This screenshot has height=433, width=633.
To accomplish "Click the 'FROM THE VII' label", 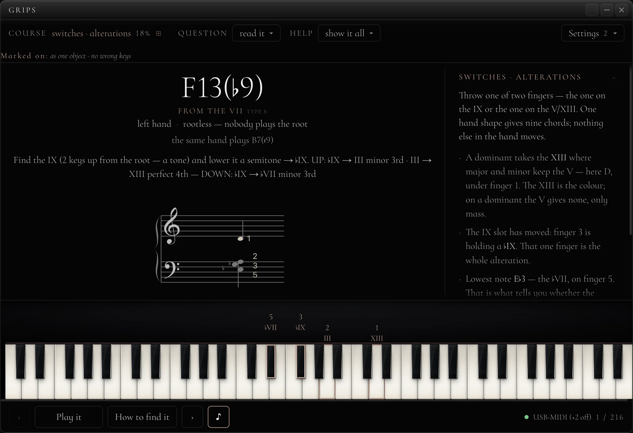I will 210,111.
